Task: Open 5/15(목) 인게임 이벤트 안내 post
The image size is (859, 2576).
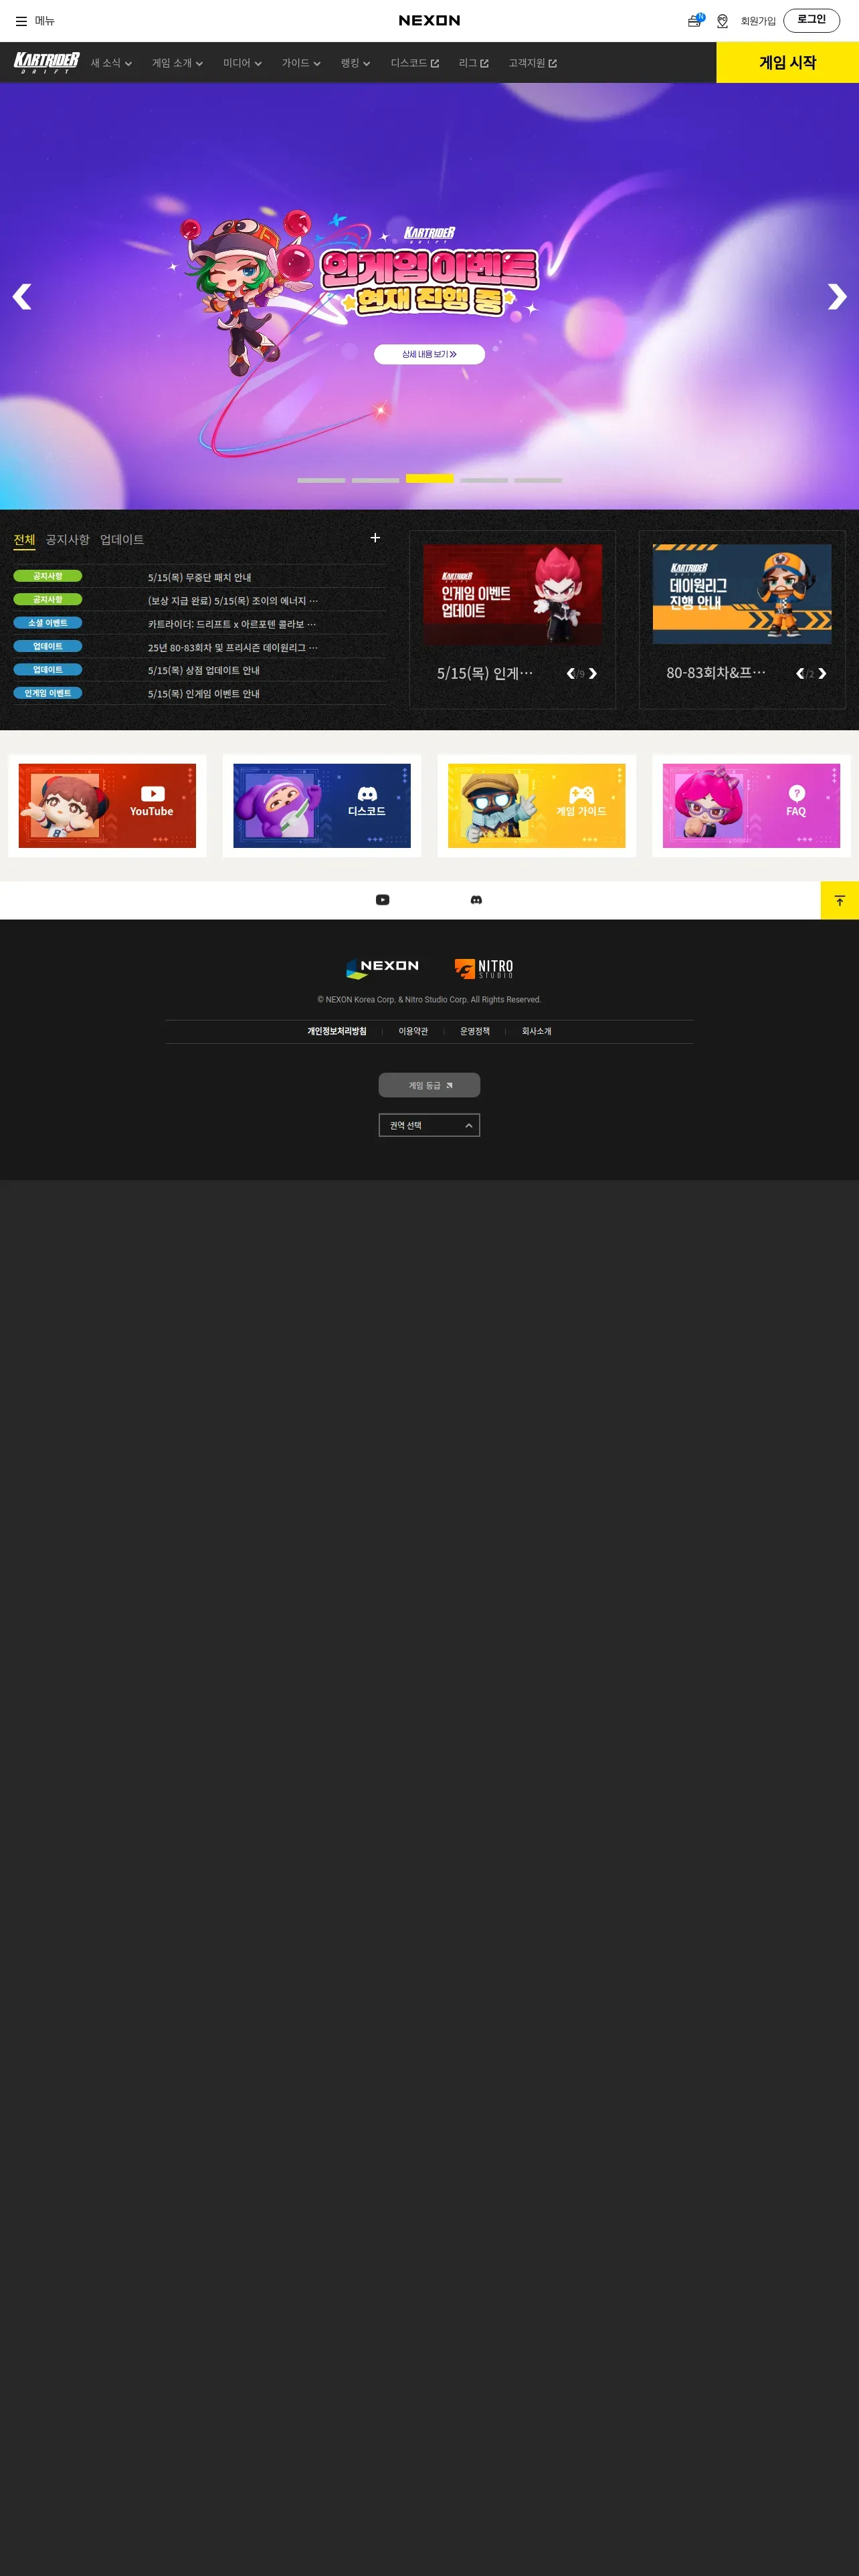Action: pos(204,693)
